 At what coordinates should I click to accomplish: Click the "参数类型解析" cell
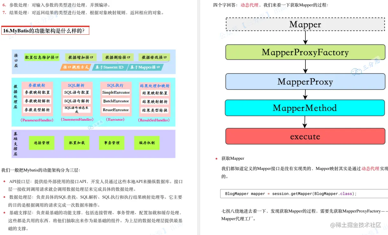click(x=37, y=110)
